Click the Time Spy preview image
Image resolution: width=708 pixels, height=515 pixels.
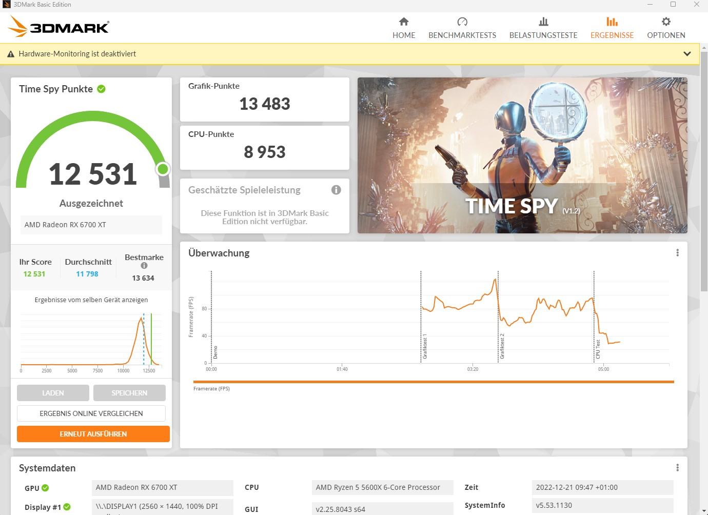coord(522,155)
